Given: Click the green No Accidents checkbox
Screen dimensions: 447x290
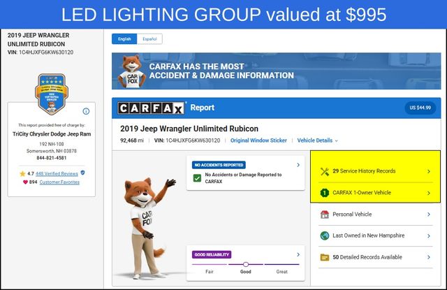Looking at the screenshot, I should (x=197, y=178).
